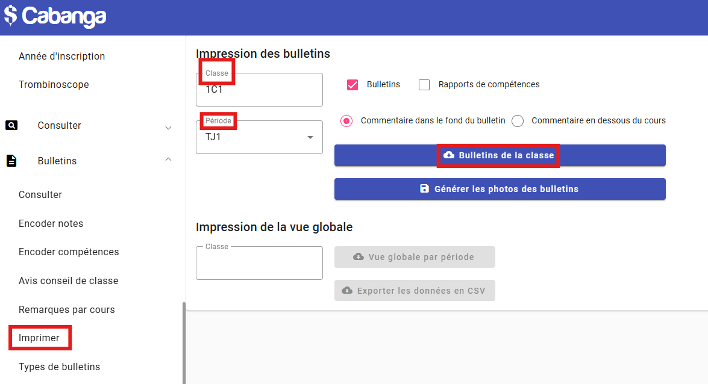Click the document icon beside Bulletins
This screenshot has height=384, width=708.
pos(11,161)
